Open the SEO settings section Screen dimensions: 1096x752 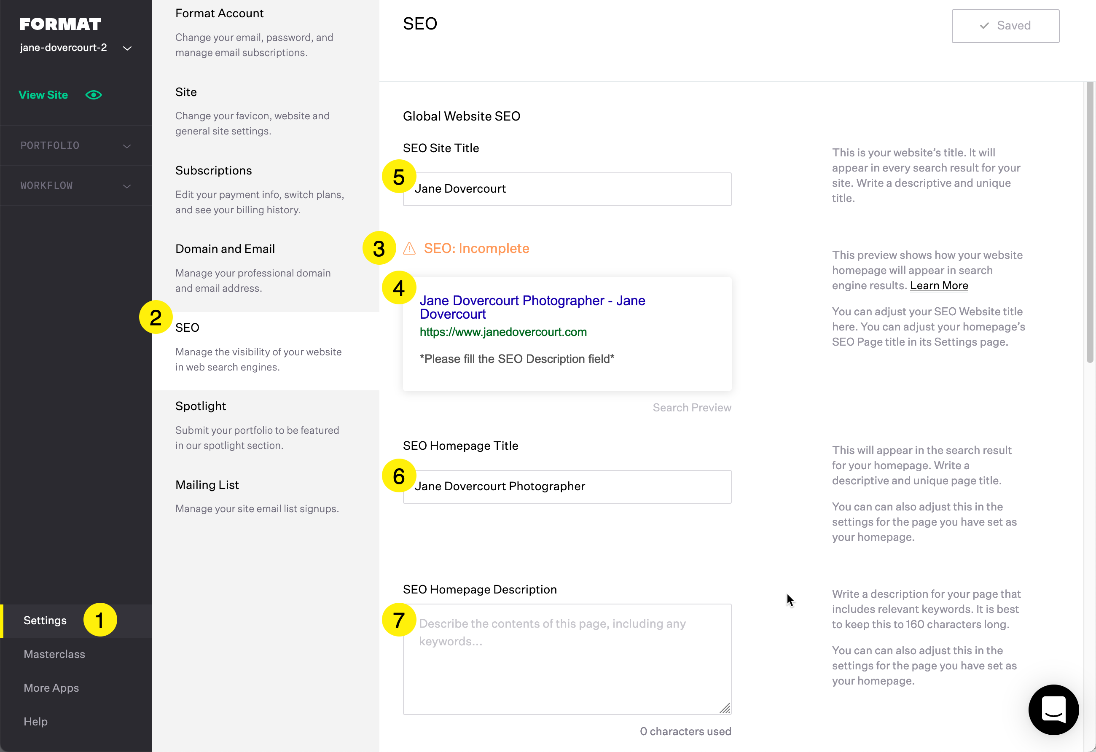click(x=187, y=327)
